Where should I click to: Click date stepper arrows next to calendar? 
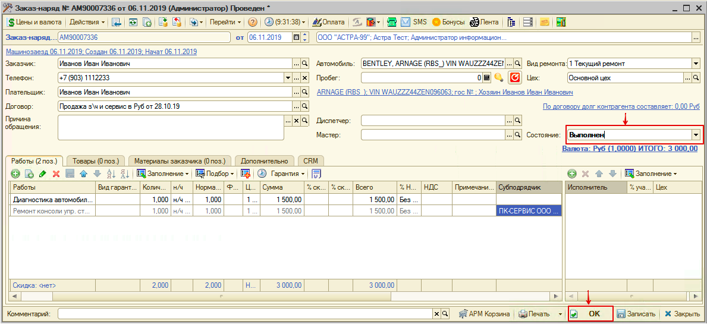(x=304, y=37)
